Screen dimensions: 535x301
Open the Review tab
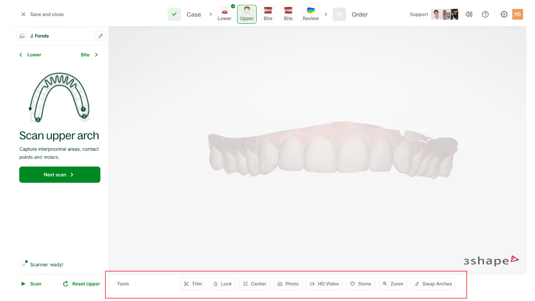point(310,14)
